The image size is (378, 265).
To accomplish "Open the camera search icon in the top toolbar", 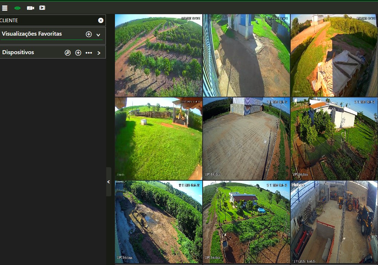I will (x=30, y=8).
